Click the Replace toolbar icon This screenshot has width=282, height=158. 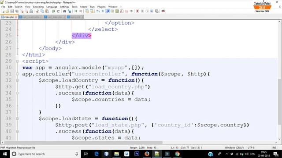(69, 11)
